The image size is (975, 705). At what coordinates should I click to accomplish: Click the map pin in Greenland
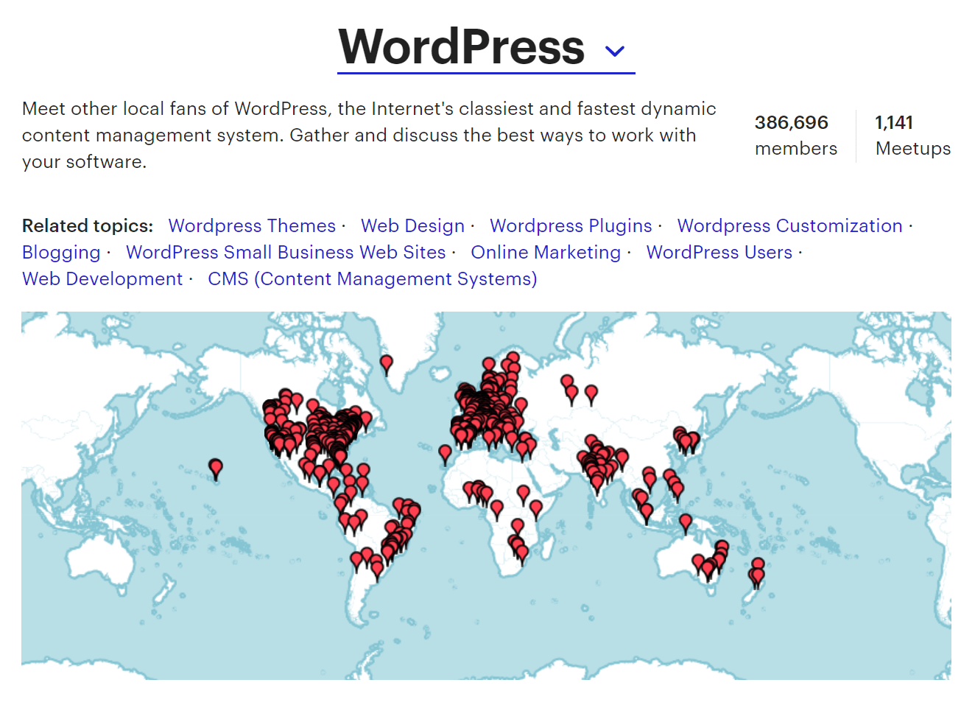click(x=386, y=363)
